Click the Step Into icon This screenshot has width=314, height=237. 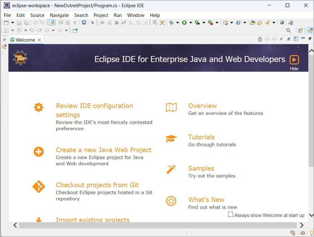click(x=131, y=23)
